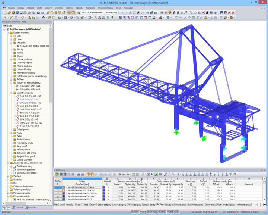Click cell SHAPE-THIN H200X200X8X12 in table
The image size is (268, 215).
(82, 196)
